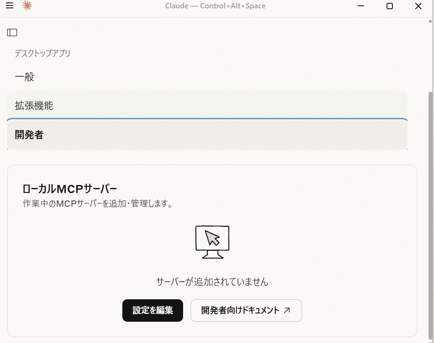The image size is (434, 343).
Task: Select the 一般 settings tab
Action: (x=207, y=77)
